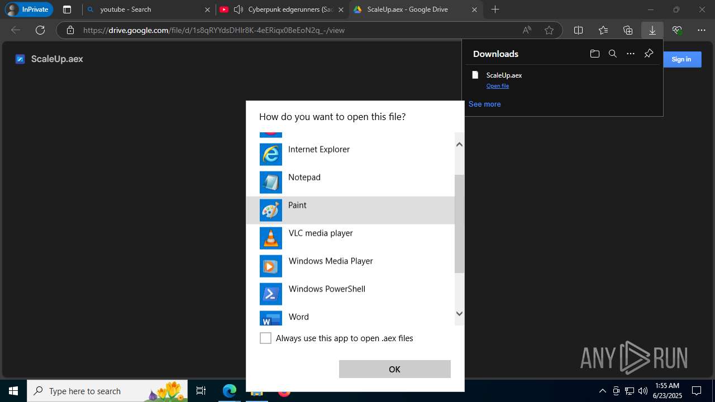Select the Windows PowerShell icon
Viewport: 715px width, 402px height.
point(271,294)
